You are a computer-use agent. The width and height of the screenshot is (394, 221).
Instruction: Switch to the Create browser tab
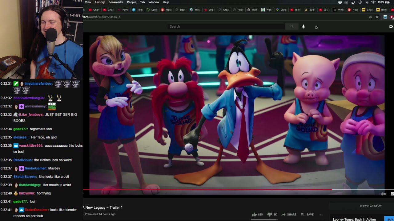[x=224, y=10]
